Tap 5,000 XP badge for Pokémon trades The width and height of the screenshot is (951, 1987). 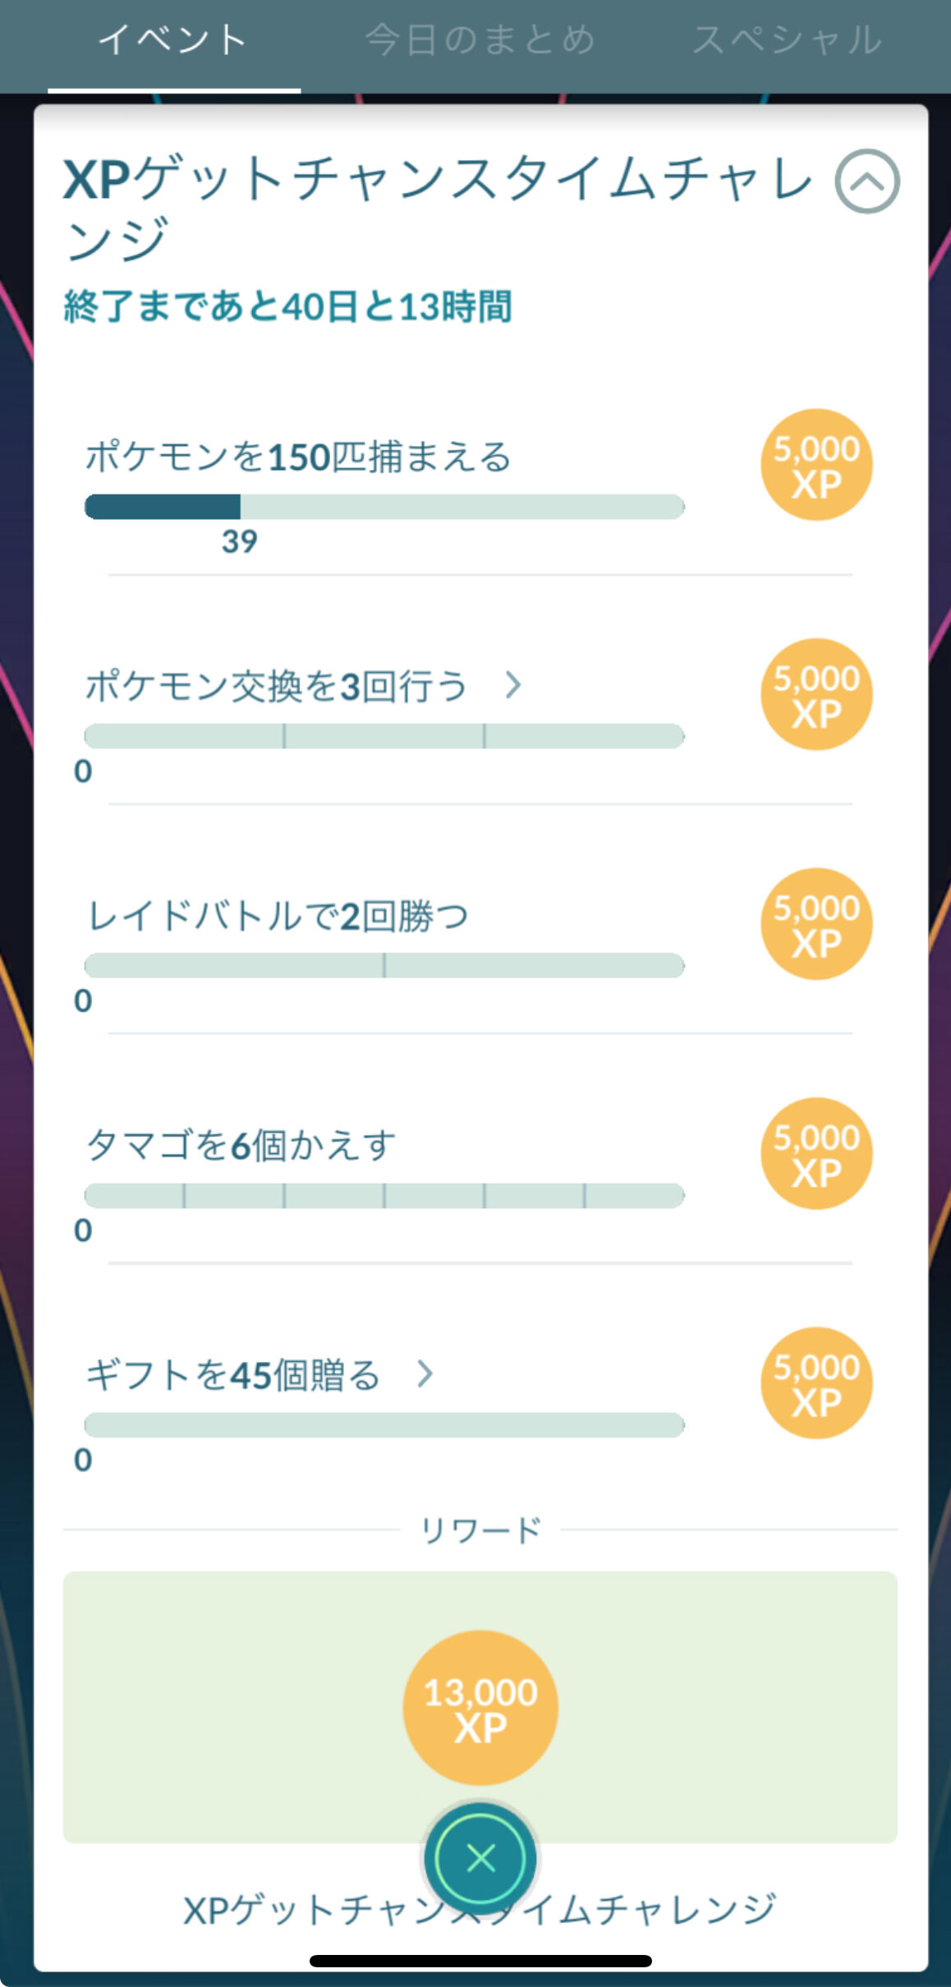click(816, 694)
